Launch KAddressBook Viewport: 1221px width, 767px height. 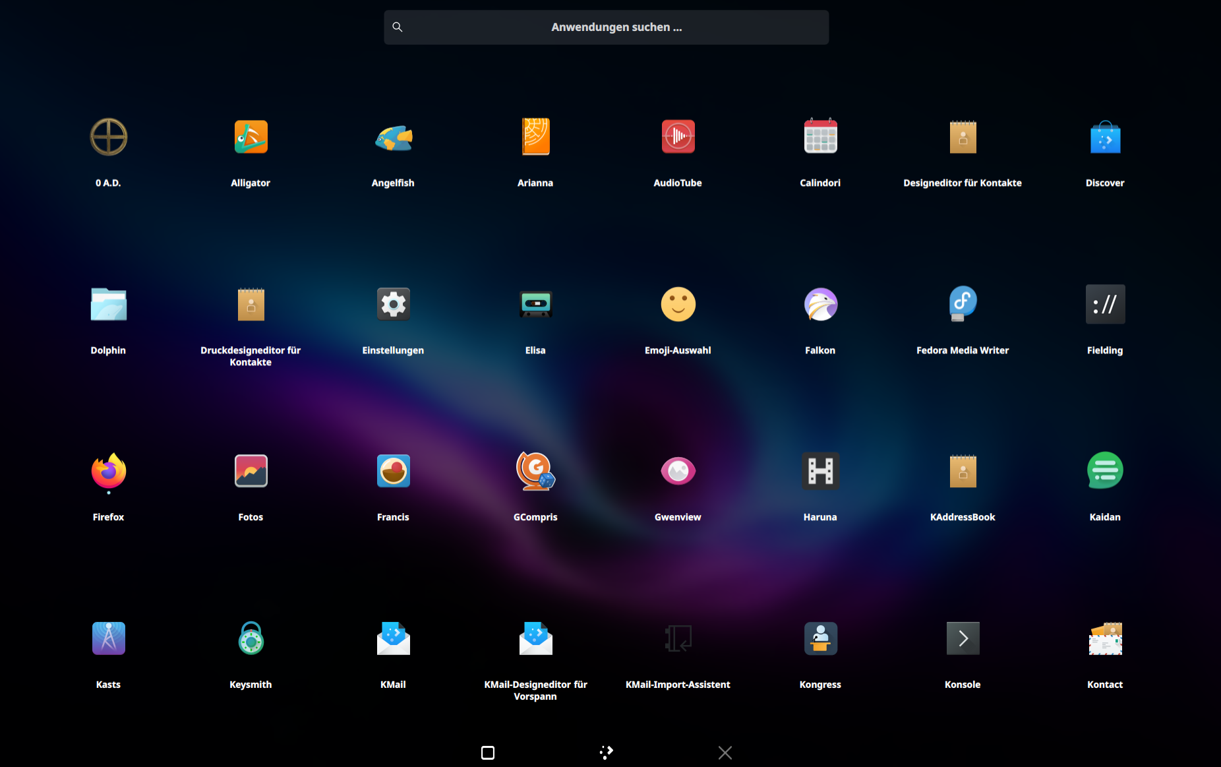[963, 471]
